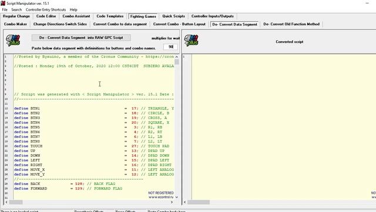Switch to the Code Editor tab
Viewport: 376px width, 212px height.
(46, 16)
